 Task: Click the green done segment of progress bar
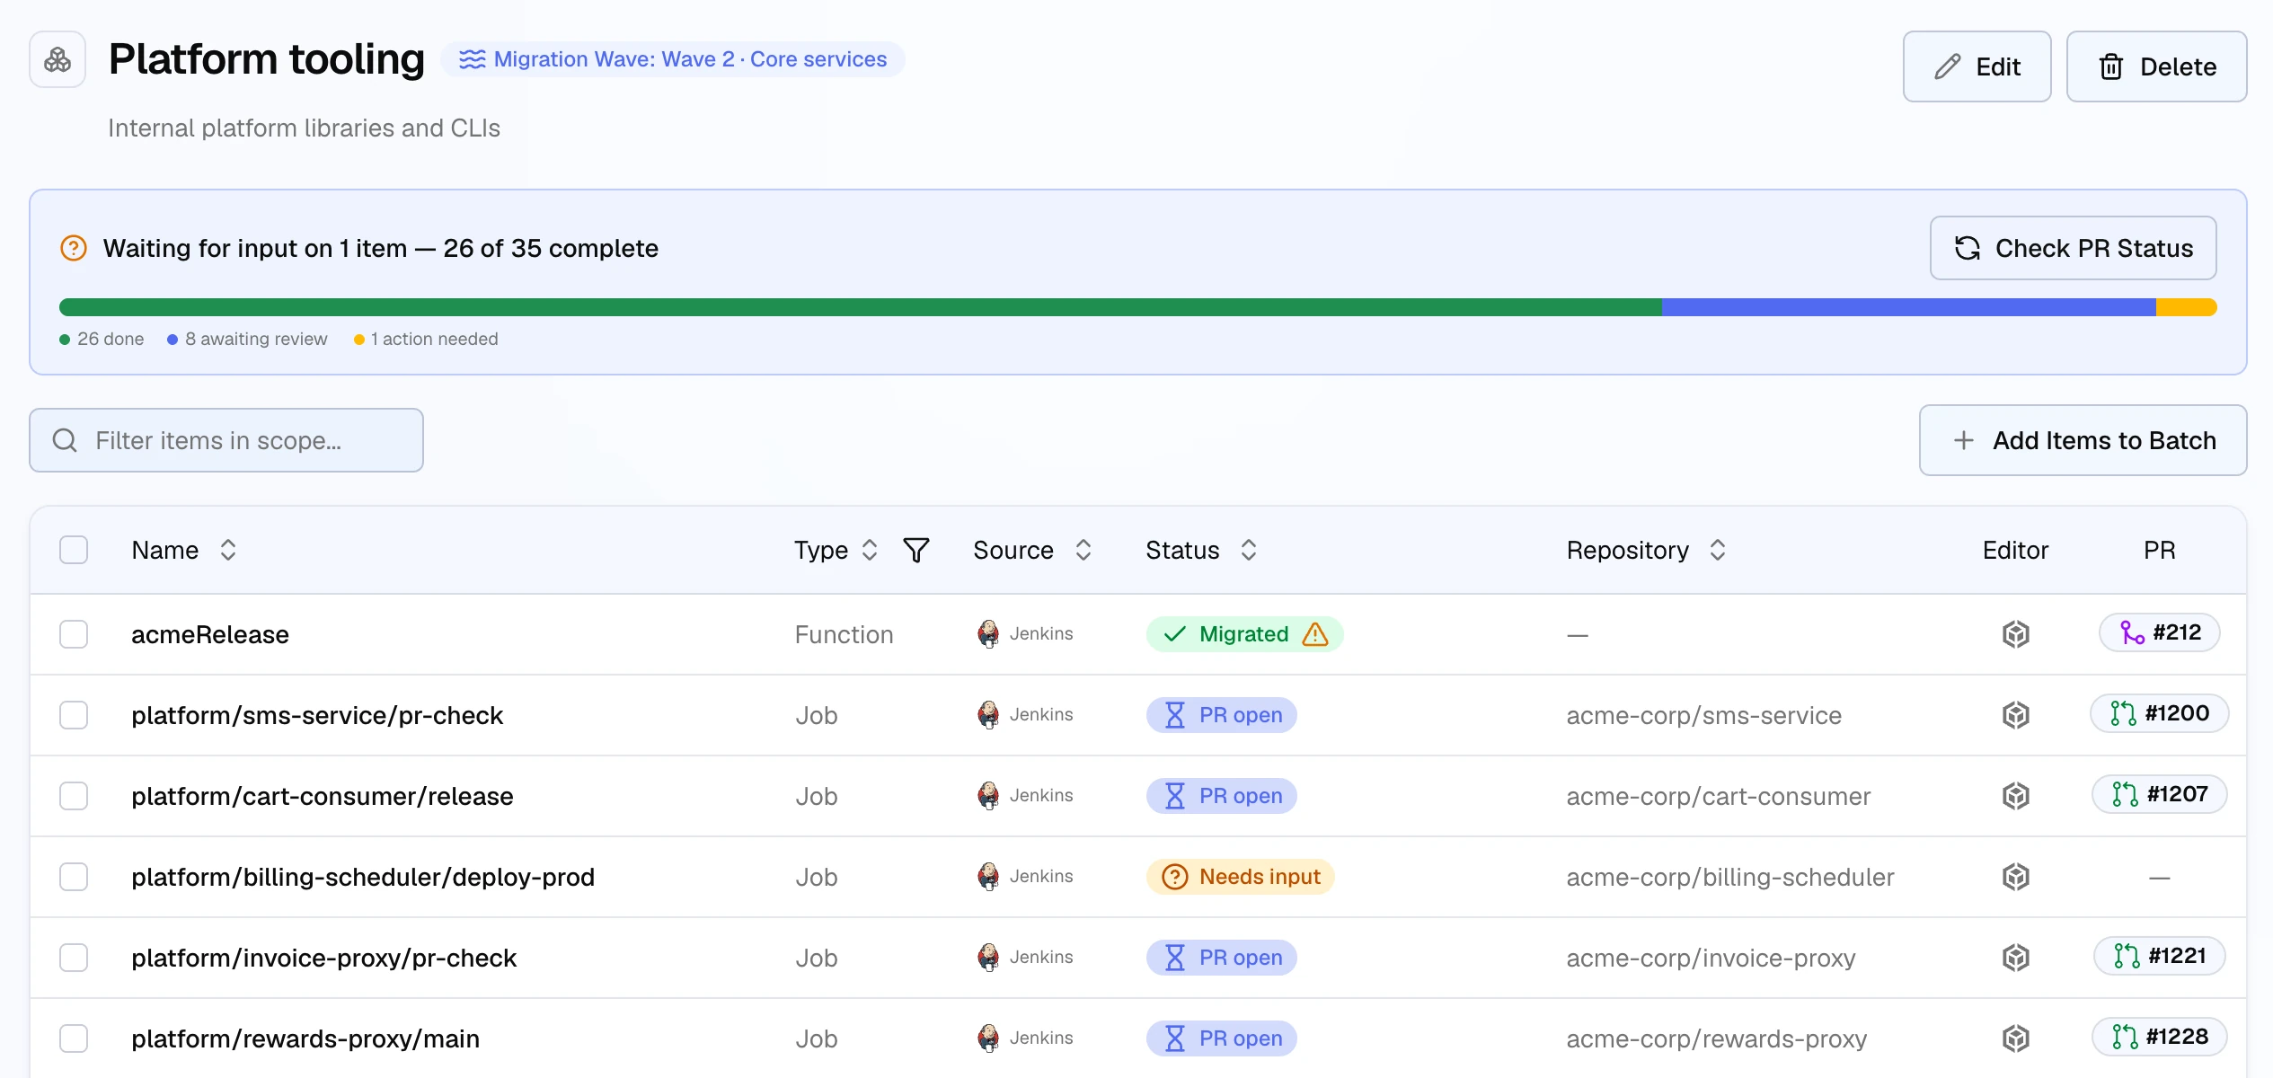pos(860,307)
